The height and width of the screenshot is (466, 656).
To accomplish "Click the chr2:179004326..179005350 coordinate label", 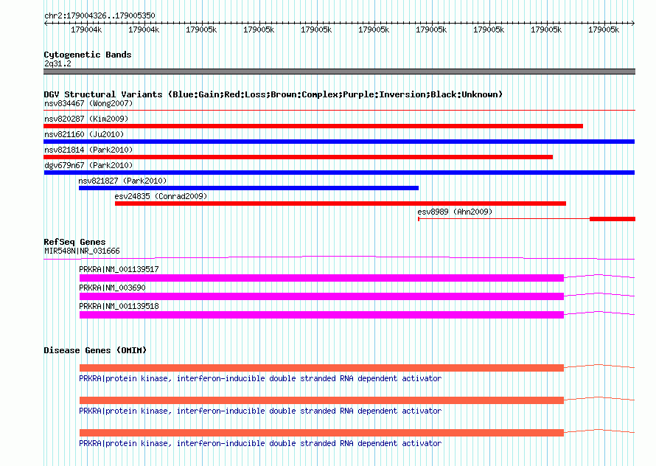I will (x=100, y=15).
